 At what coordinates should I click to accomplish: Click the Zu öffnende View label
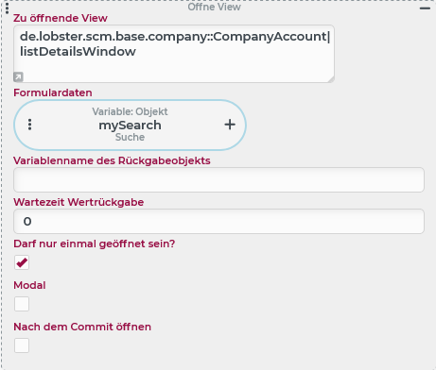(x=61, y=18)
